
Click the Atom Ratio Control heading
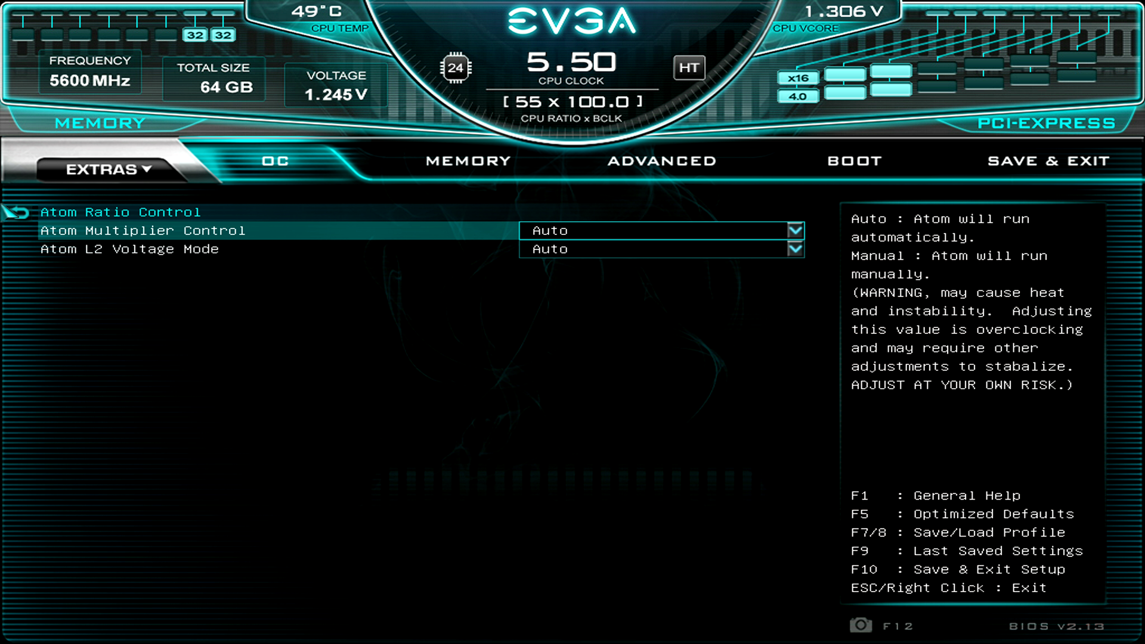[120, 212]
